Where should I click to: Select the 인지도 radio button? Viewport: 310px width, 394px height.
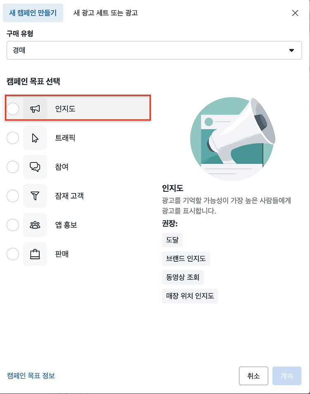click(13, 109)
